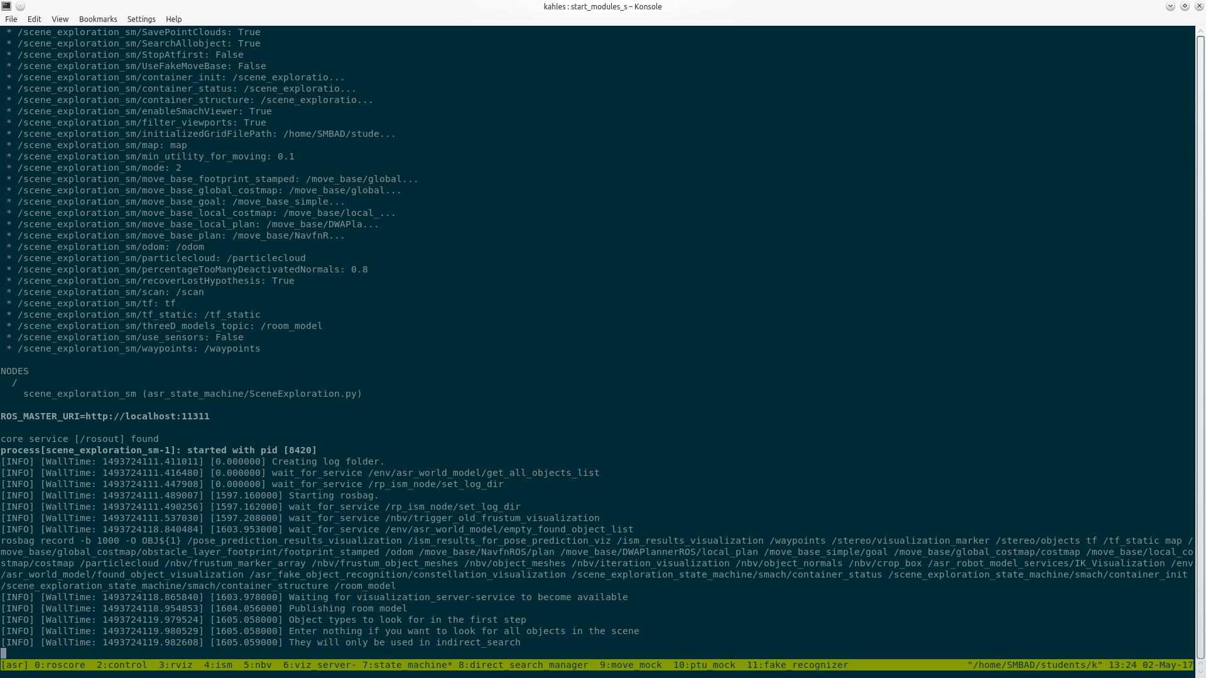1206x678 pixels.
Task: Click the [asr] tmux session label
Action: click(x=14, y=665)
